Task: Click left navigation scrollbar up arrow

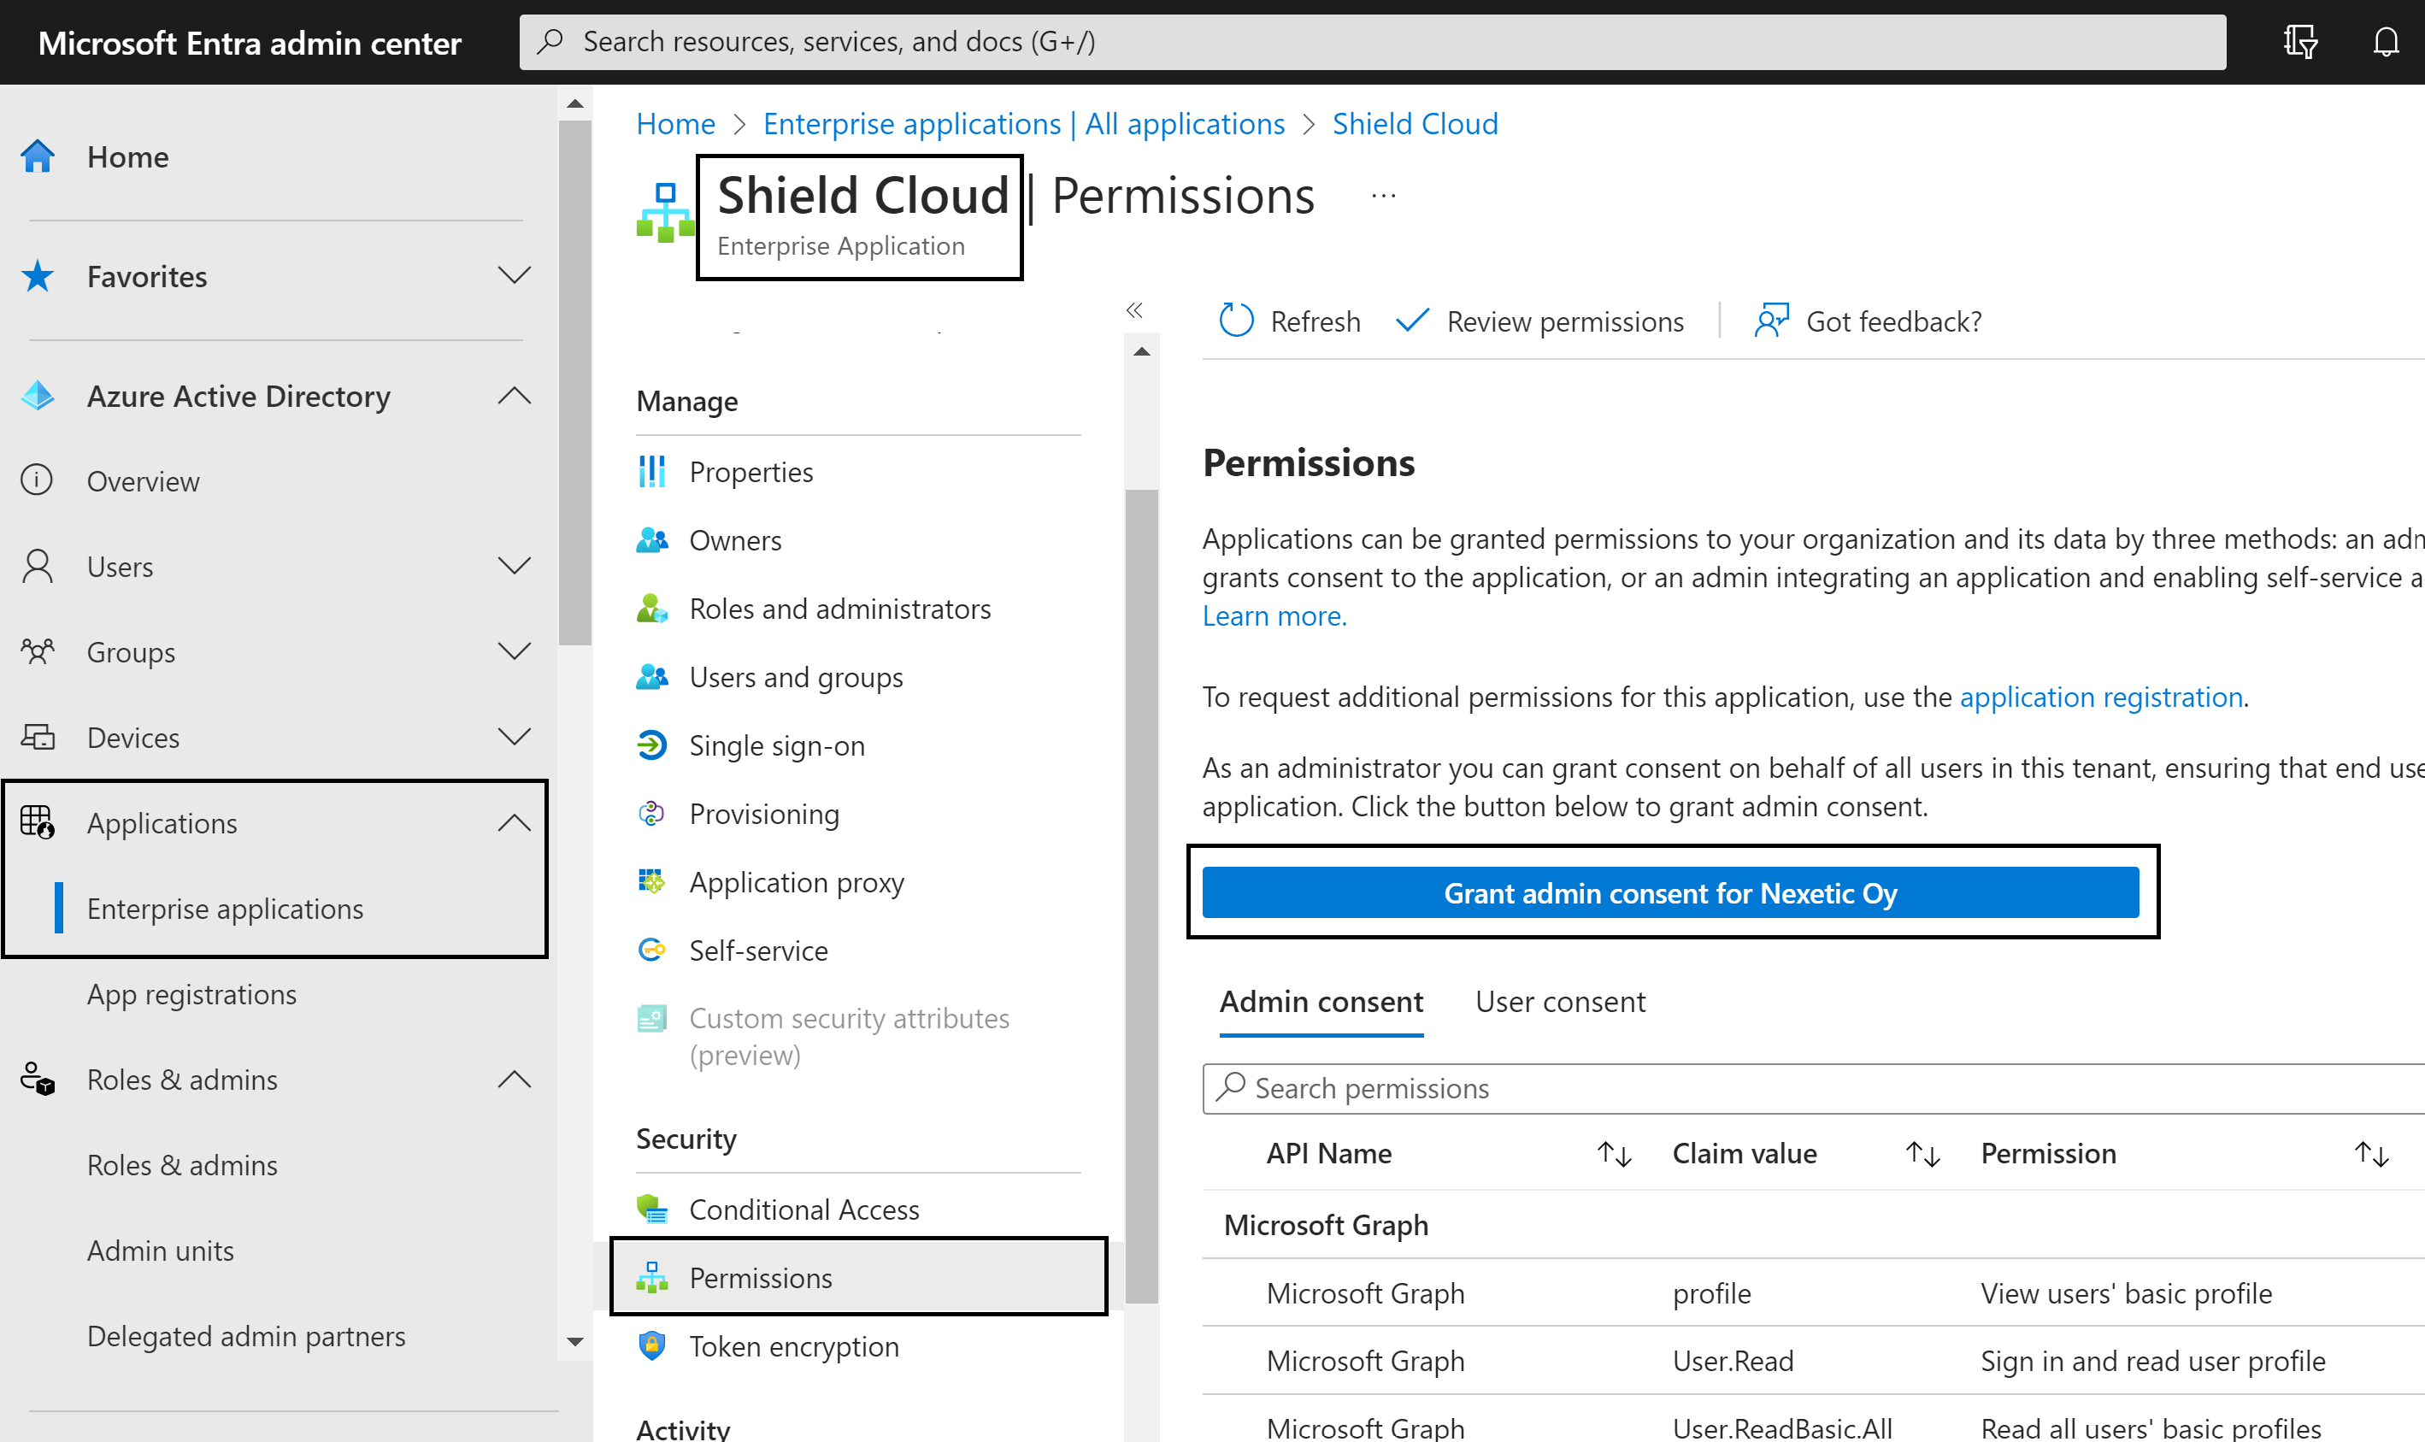Action: click(575, 103)
